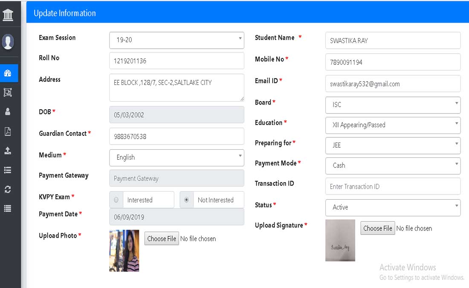Click the upload icon in sidebar
469x288 pixels.
point(8,151)
